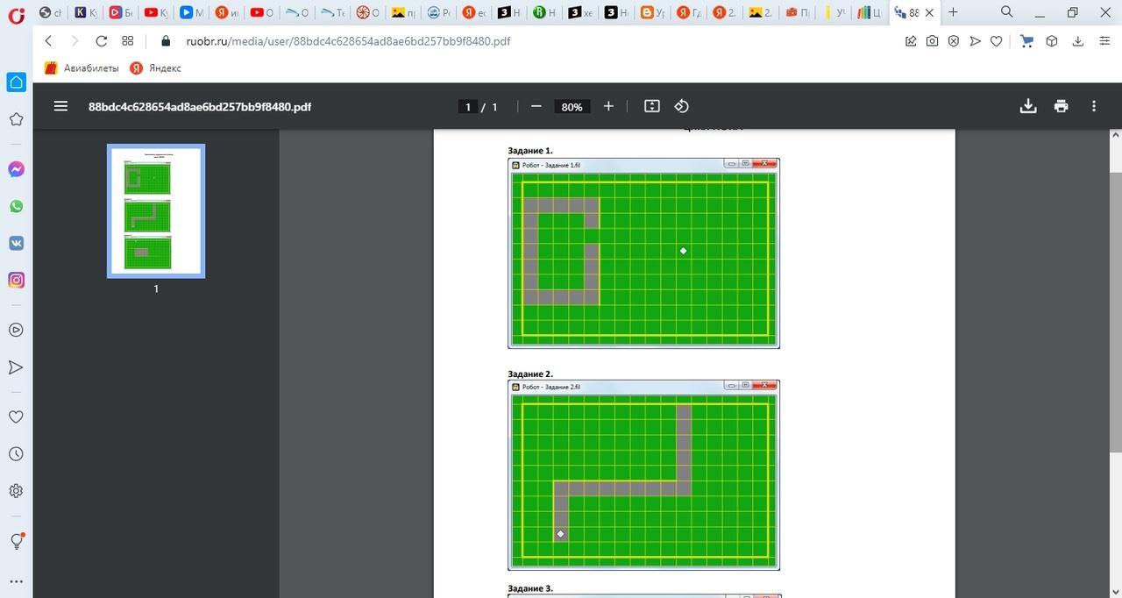Toggle the PDF thumbnail sidebar menu
This screenshot has width=1122, height=598.
pos(60,106)
